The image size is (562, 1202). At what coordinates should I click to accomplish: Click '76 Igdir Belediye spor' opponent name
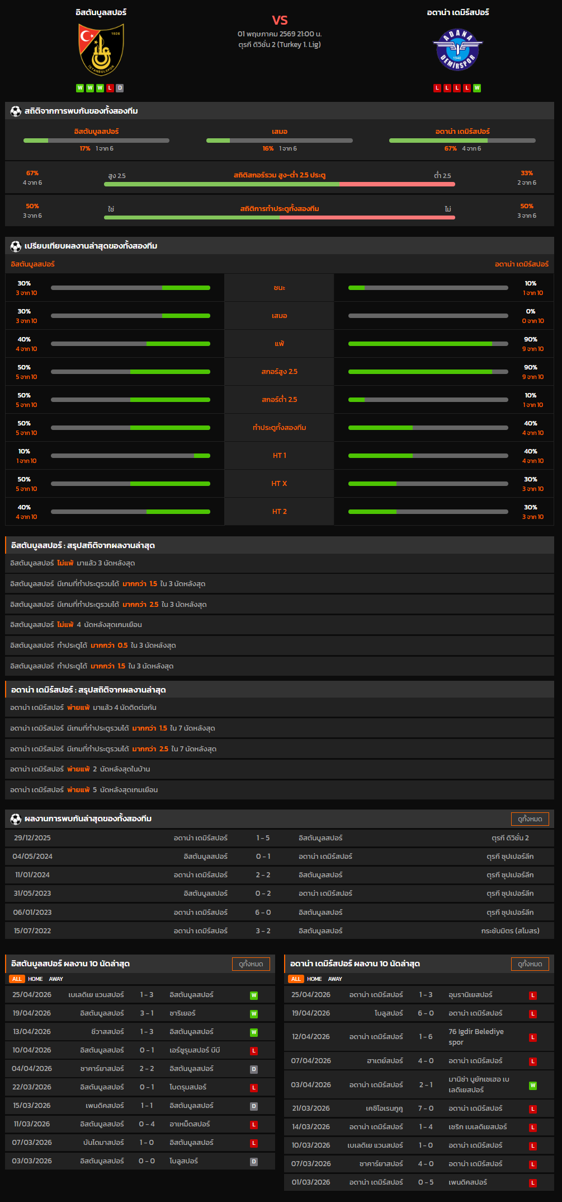tap(476, 1037)
